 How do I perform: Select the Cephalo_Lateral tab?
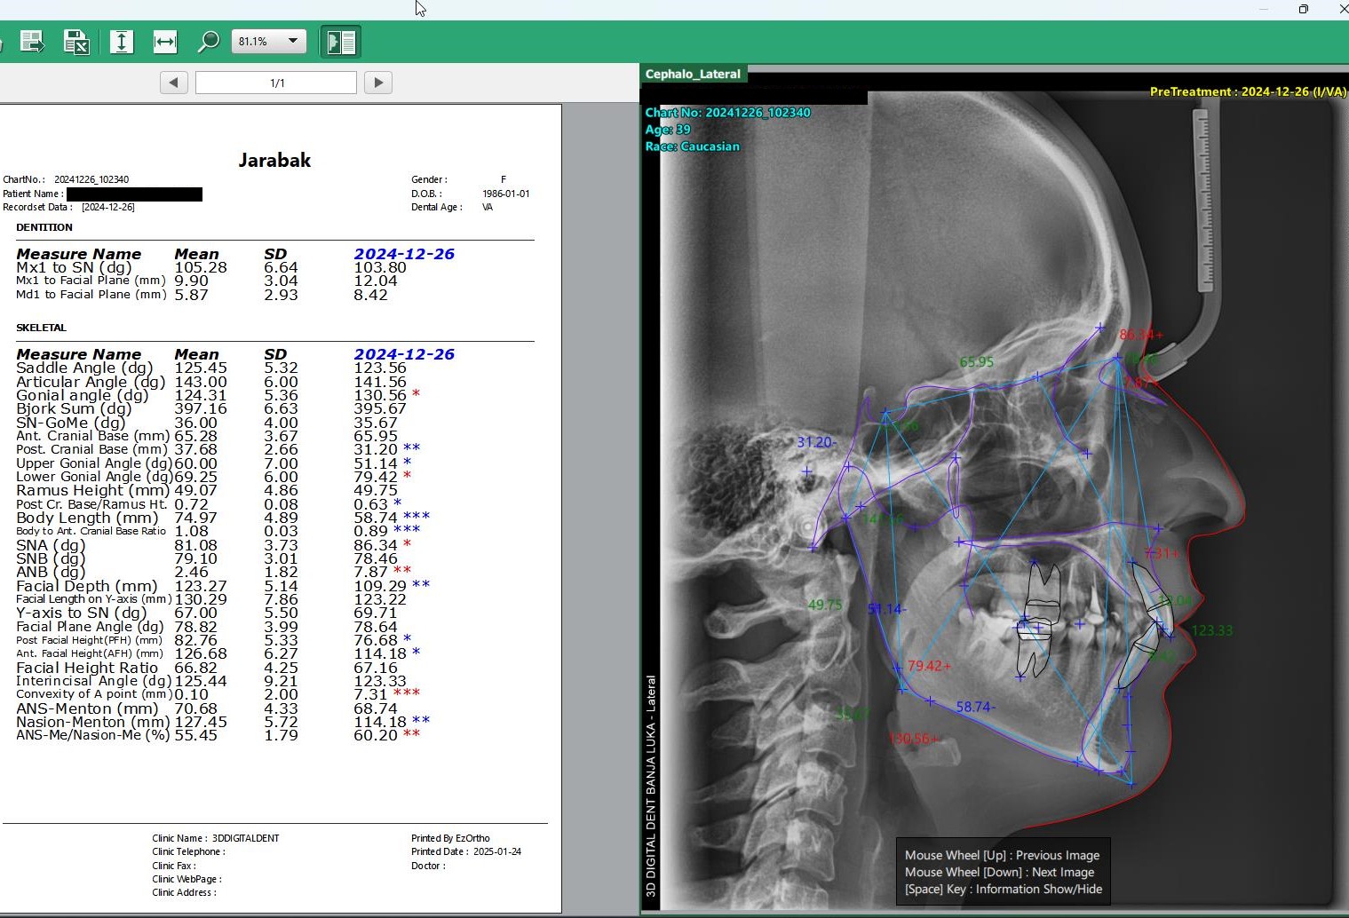click(693, 74)
